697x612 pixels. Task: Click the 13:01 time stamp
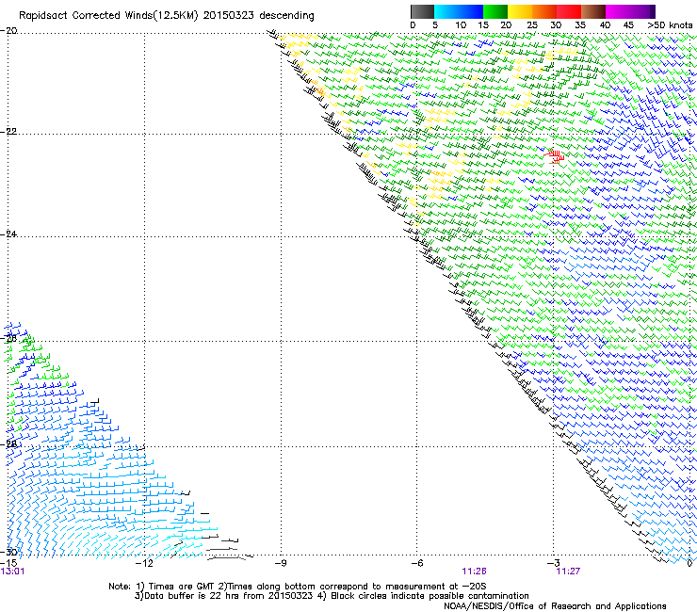coord(12,572)
